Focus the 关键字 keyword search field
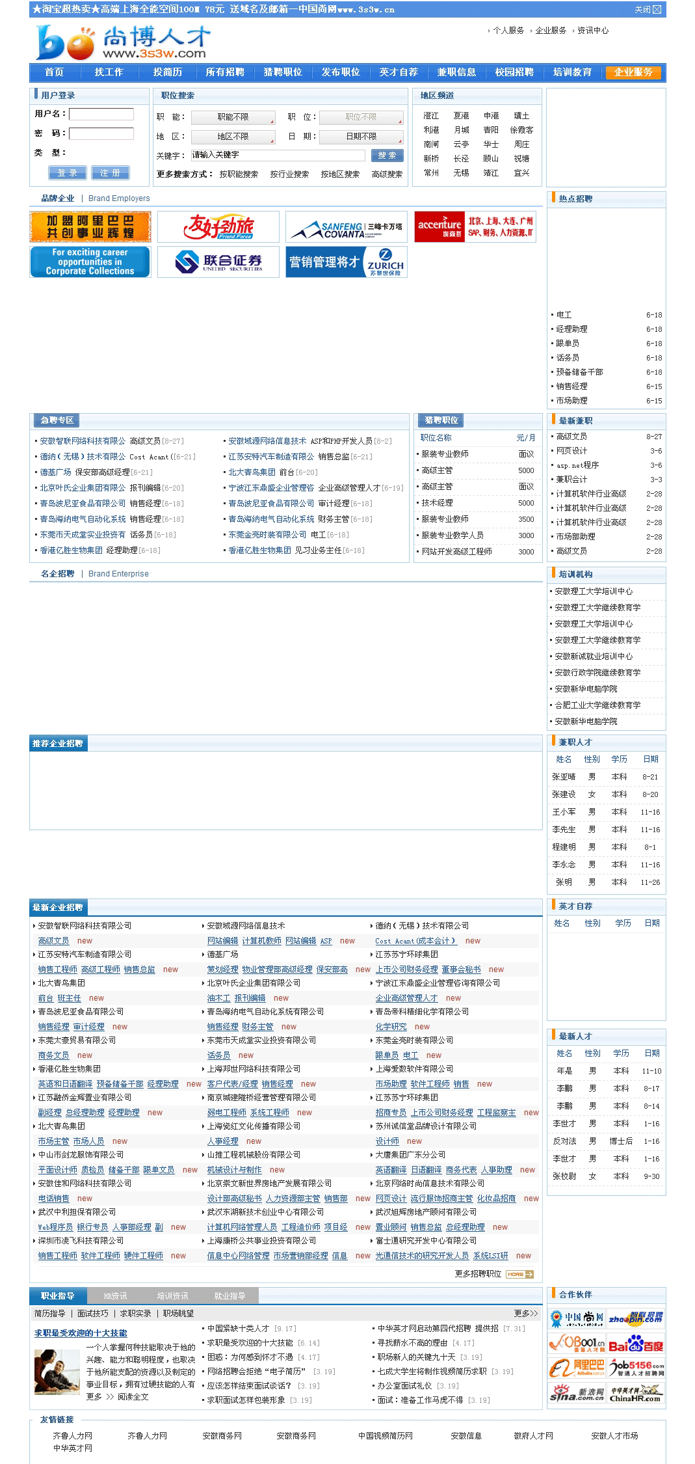This screenshot has height=1464, width=695. click(x=278, y=156)
